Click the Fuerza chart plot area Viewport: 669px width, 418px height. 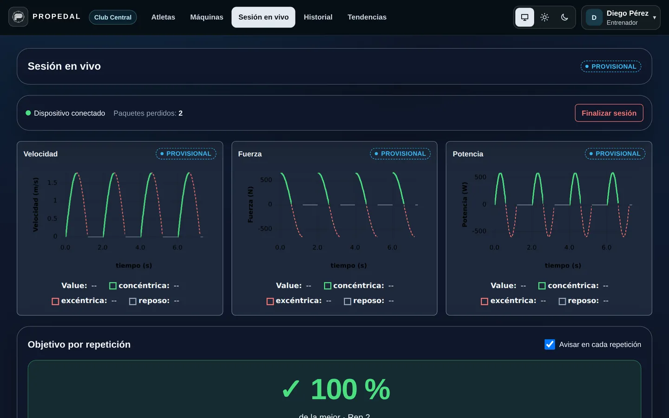point(348,204)
